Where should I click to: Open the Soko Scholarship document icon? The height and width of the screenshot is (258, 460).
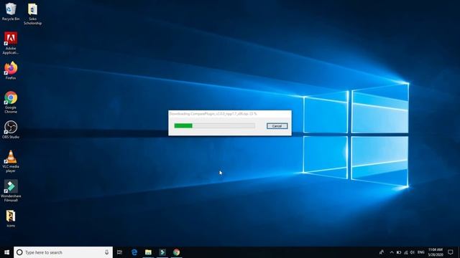pyautogui.click(x=32, y=14)
